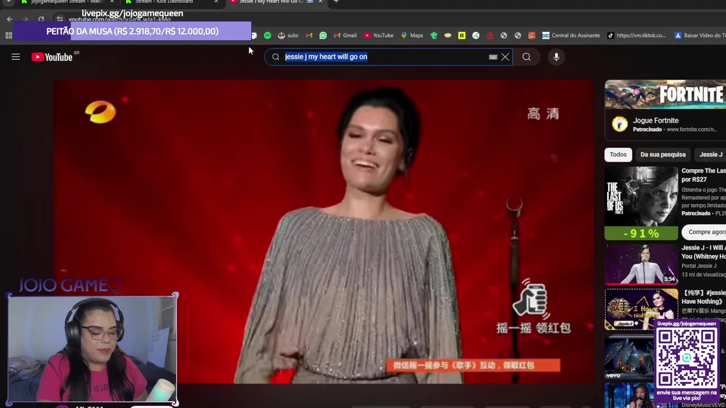Open the Spotify bookmark icon

pos(268,35)
